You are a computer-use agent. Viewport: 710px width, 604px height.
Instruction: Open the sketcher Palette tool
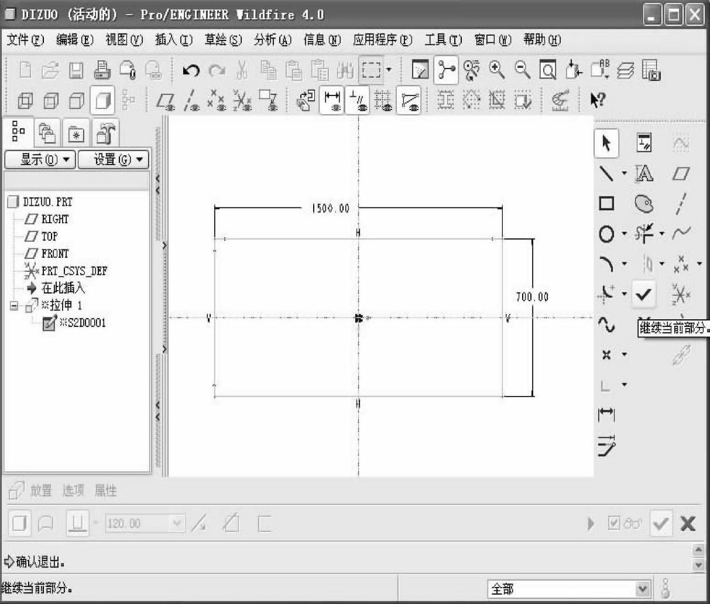pyautogui.click(x=644, y=204)
